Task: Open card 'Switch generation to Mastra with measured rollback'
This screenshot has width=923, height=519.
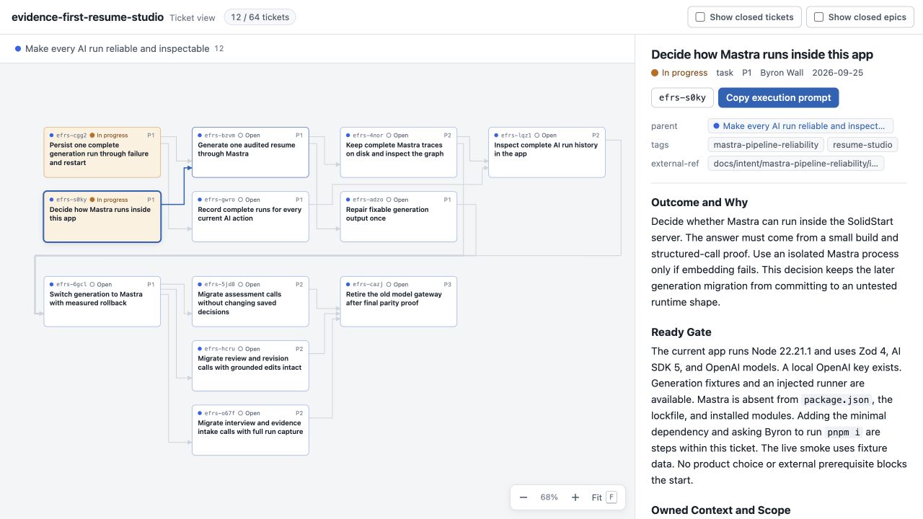Action: 102,301
